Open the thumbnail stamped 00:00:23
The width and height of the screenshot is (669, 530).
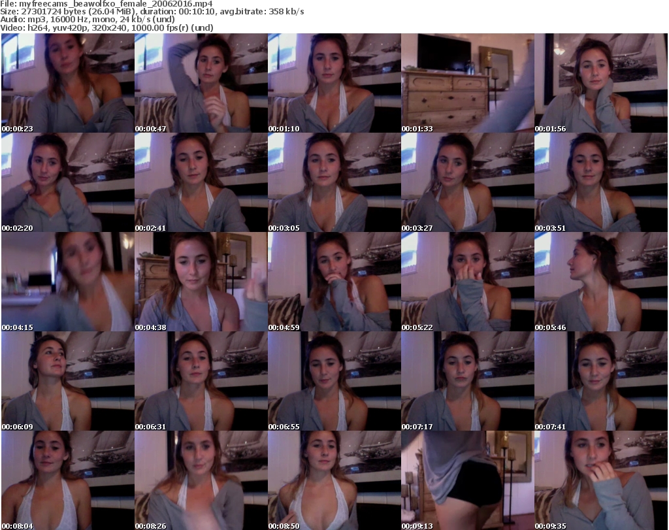coord(68,83)
